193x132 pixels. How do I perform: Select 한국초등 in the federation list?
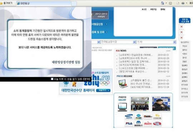[184, 85]
